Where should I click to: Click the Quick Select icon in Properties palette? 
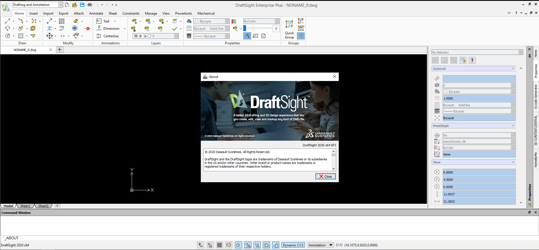[463, 60]
